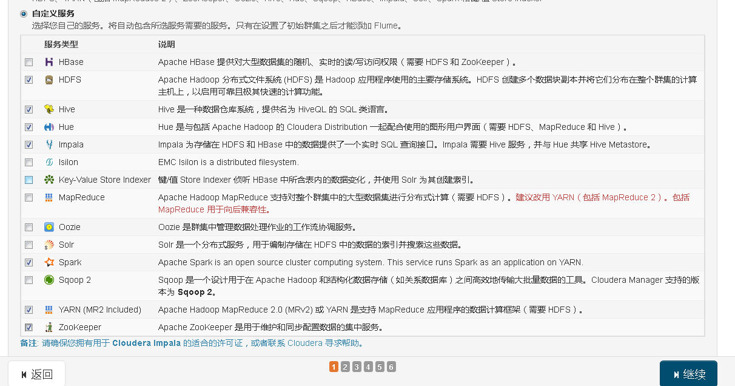
Task: Uncheck the Impala checkbox
Action: (29, 145)
